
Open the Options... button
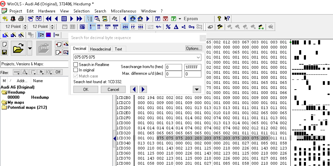(194, 48)
